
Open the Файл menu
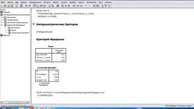3,2
